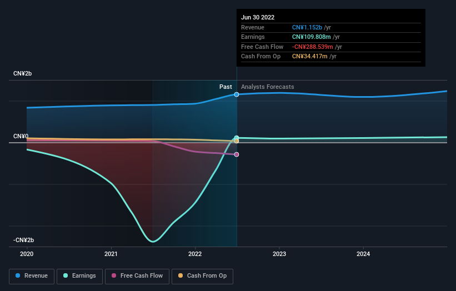The image size is (456, 291).
Task: Toggle the Free Cash Flow legend series
Action: pyautogui.click(x=137, y=276)
